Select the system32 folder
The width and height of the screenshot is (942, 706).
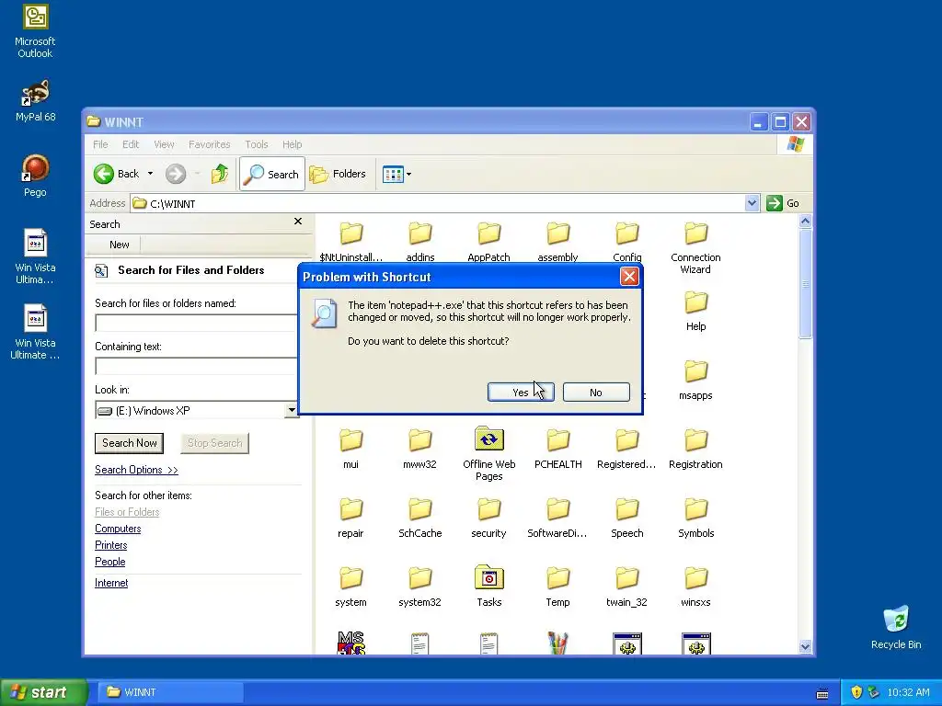click(419, 587)
